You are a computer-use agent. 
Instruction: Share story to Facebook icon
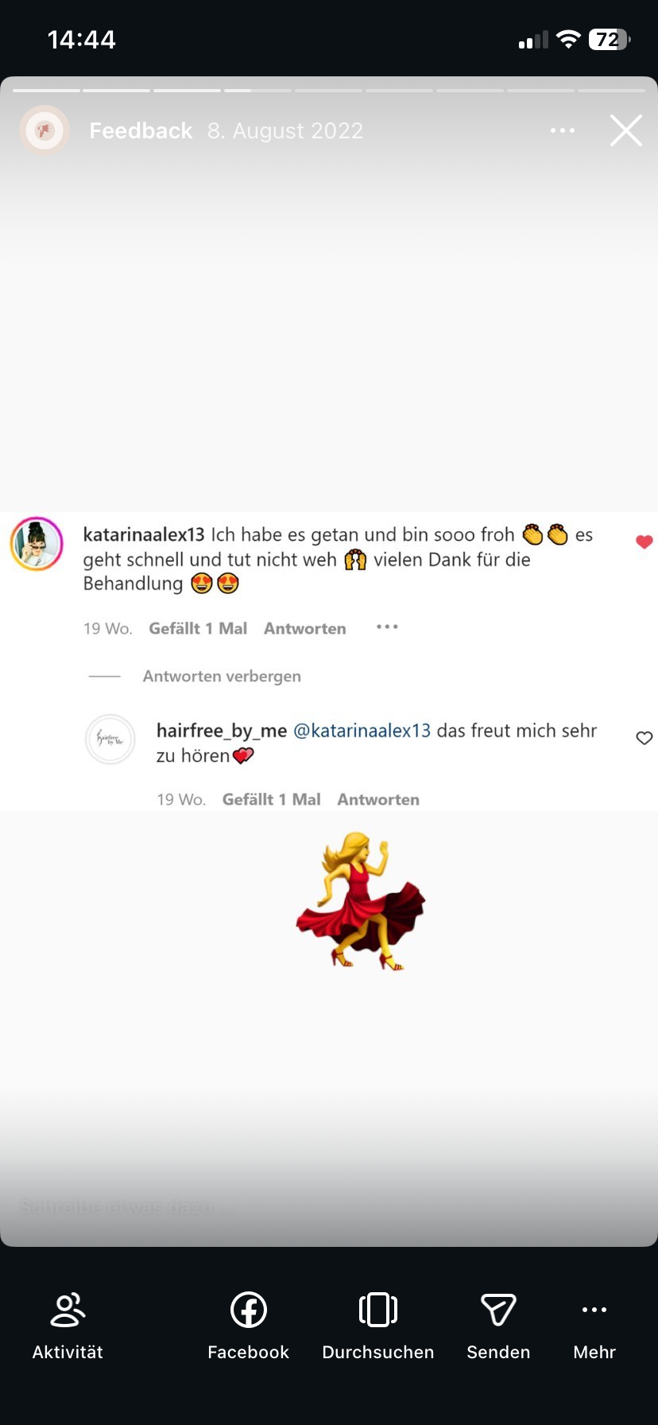(248, 1310)
